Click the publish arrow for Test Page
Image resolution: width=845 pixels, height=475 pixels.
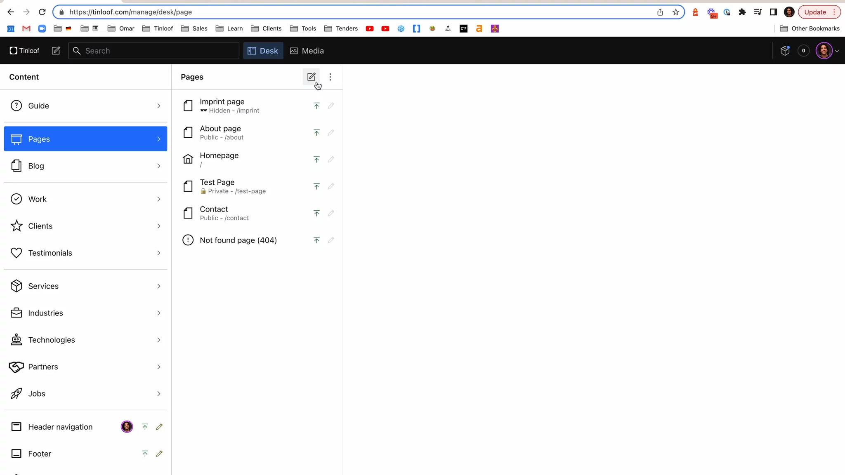[x=316, y=186]
